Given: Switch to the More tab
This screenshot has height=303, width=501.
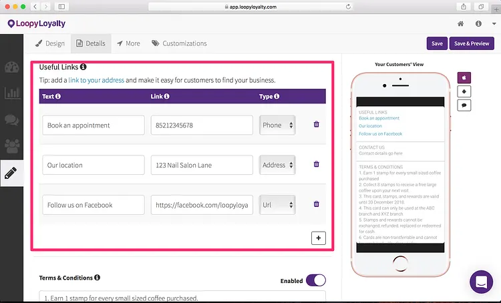Looking at the screenshot, I should [128, 43].
